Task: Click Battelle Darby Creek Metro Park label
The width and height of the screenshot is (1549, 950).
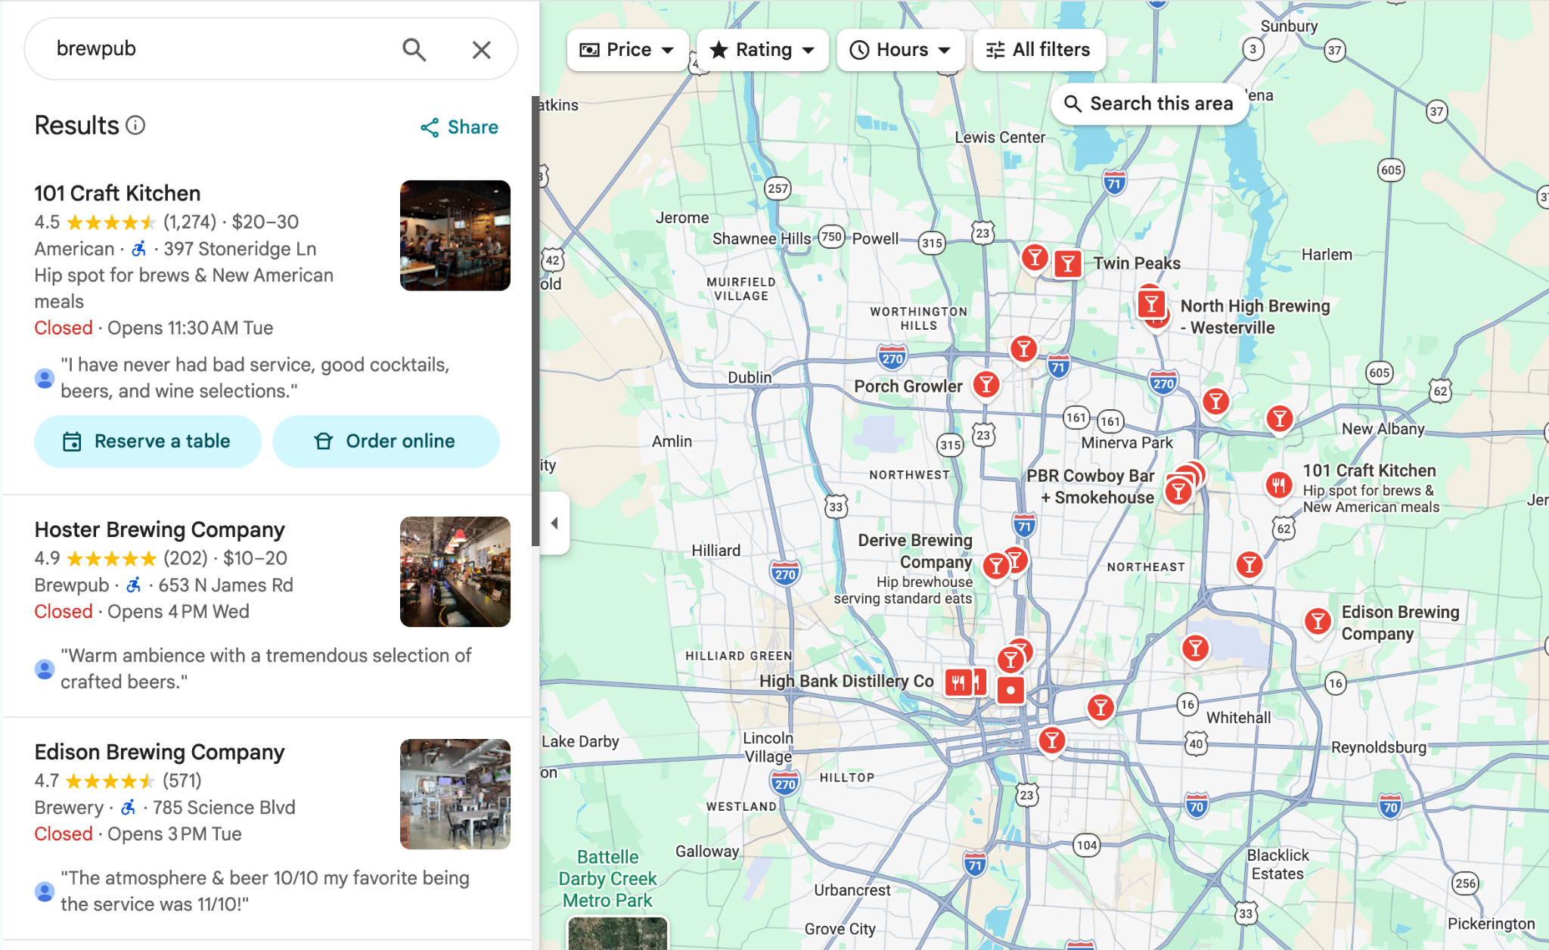Action: pos(608,879)
